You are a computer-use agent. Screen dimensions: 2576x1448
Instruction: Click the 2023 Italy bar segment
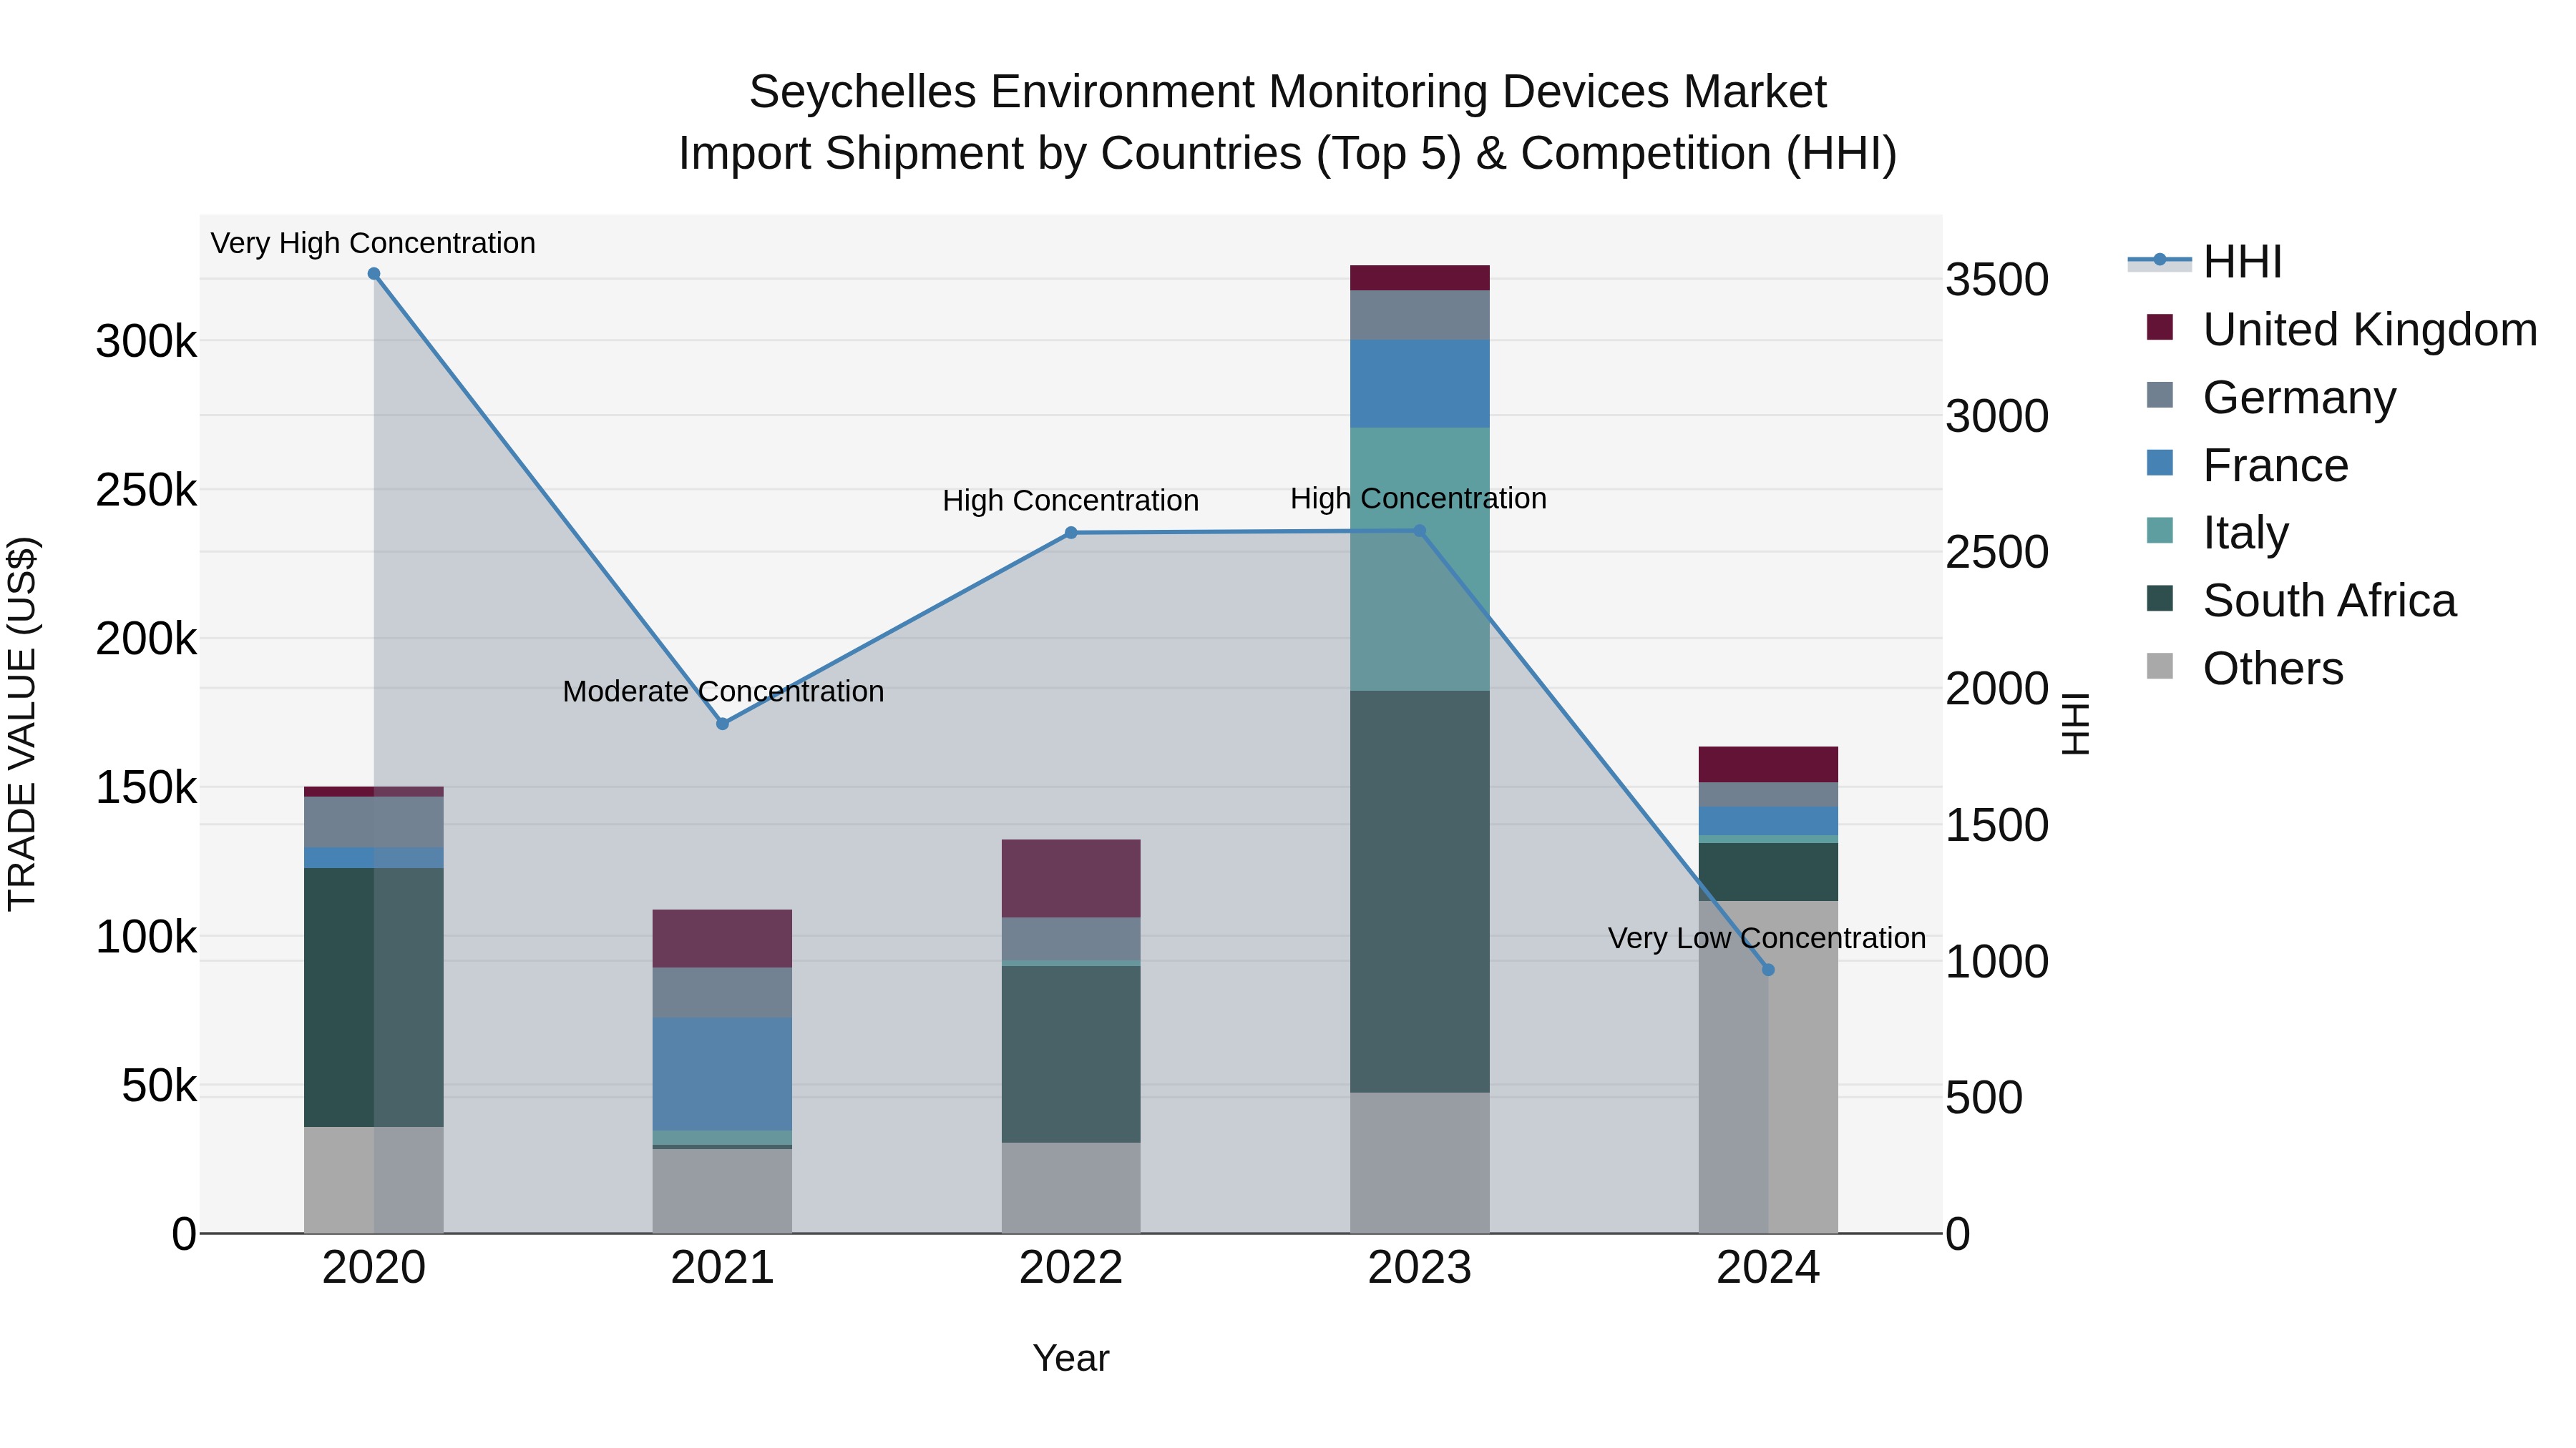point(1419,558)
